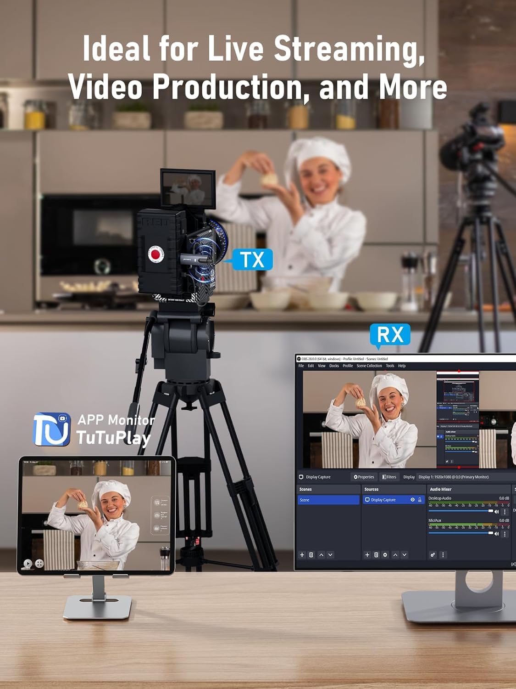Open the Scene Collection menu
The height and width of the screenshot is (689, 516).
(x=369, y=366)
